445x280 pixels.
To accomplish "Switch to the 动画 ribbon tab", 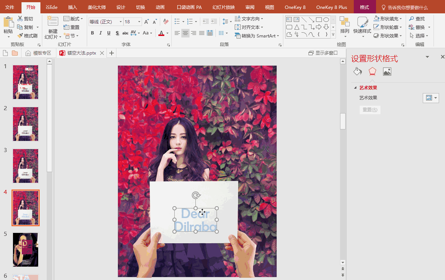I will coord(160,7).
